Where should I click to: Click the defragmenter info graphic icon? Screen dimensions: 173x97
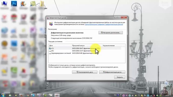[x=51, y=23]
